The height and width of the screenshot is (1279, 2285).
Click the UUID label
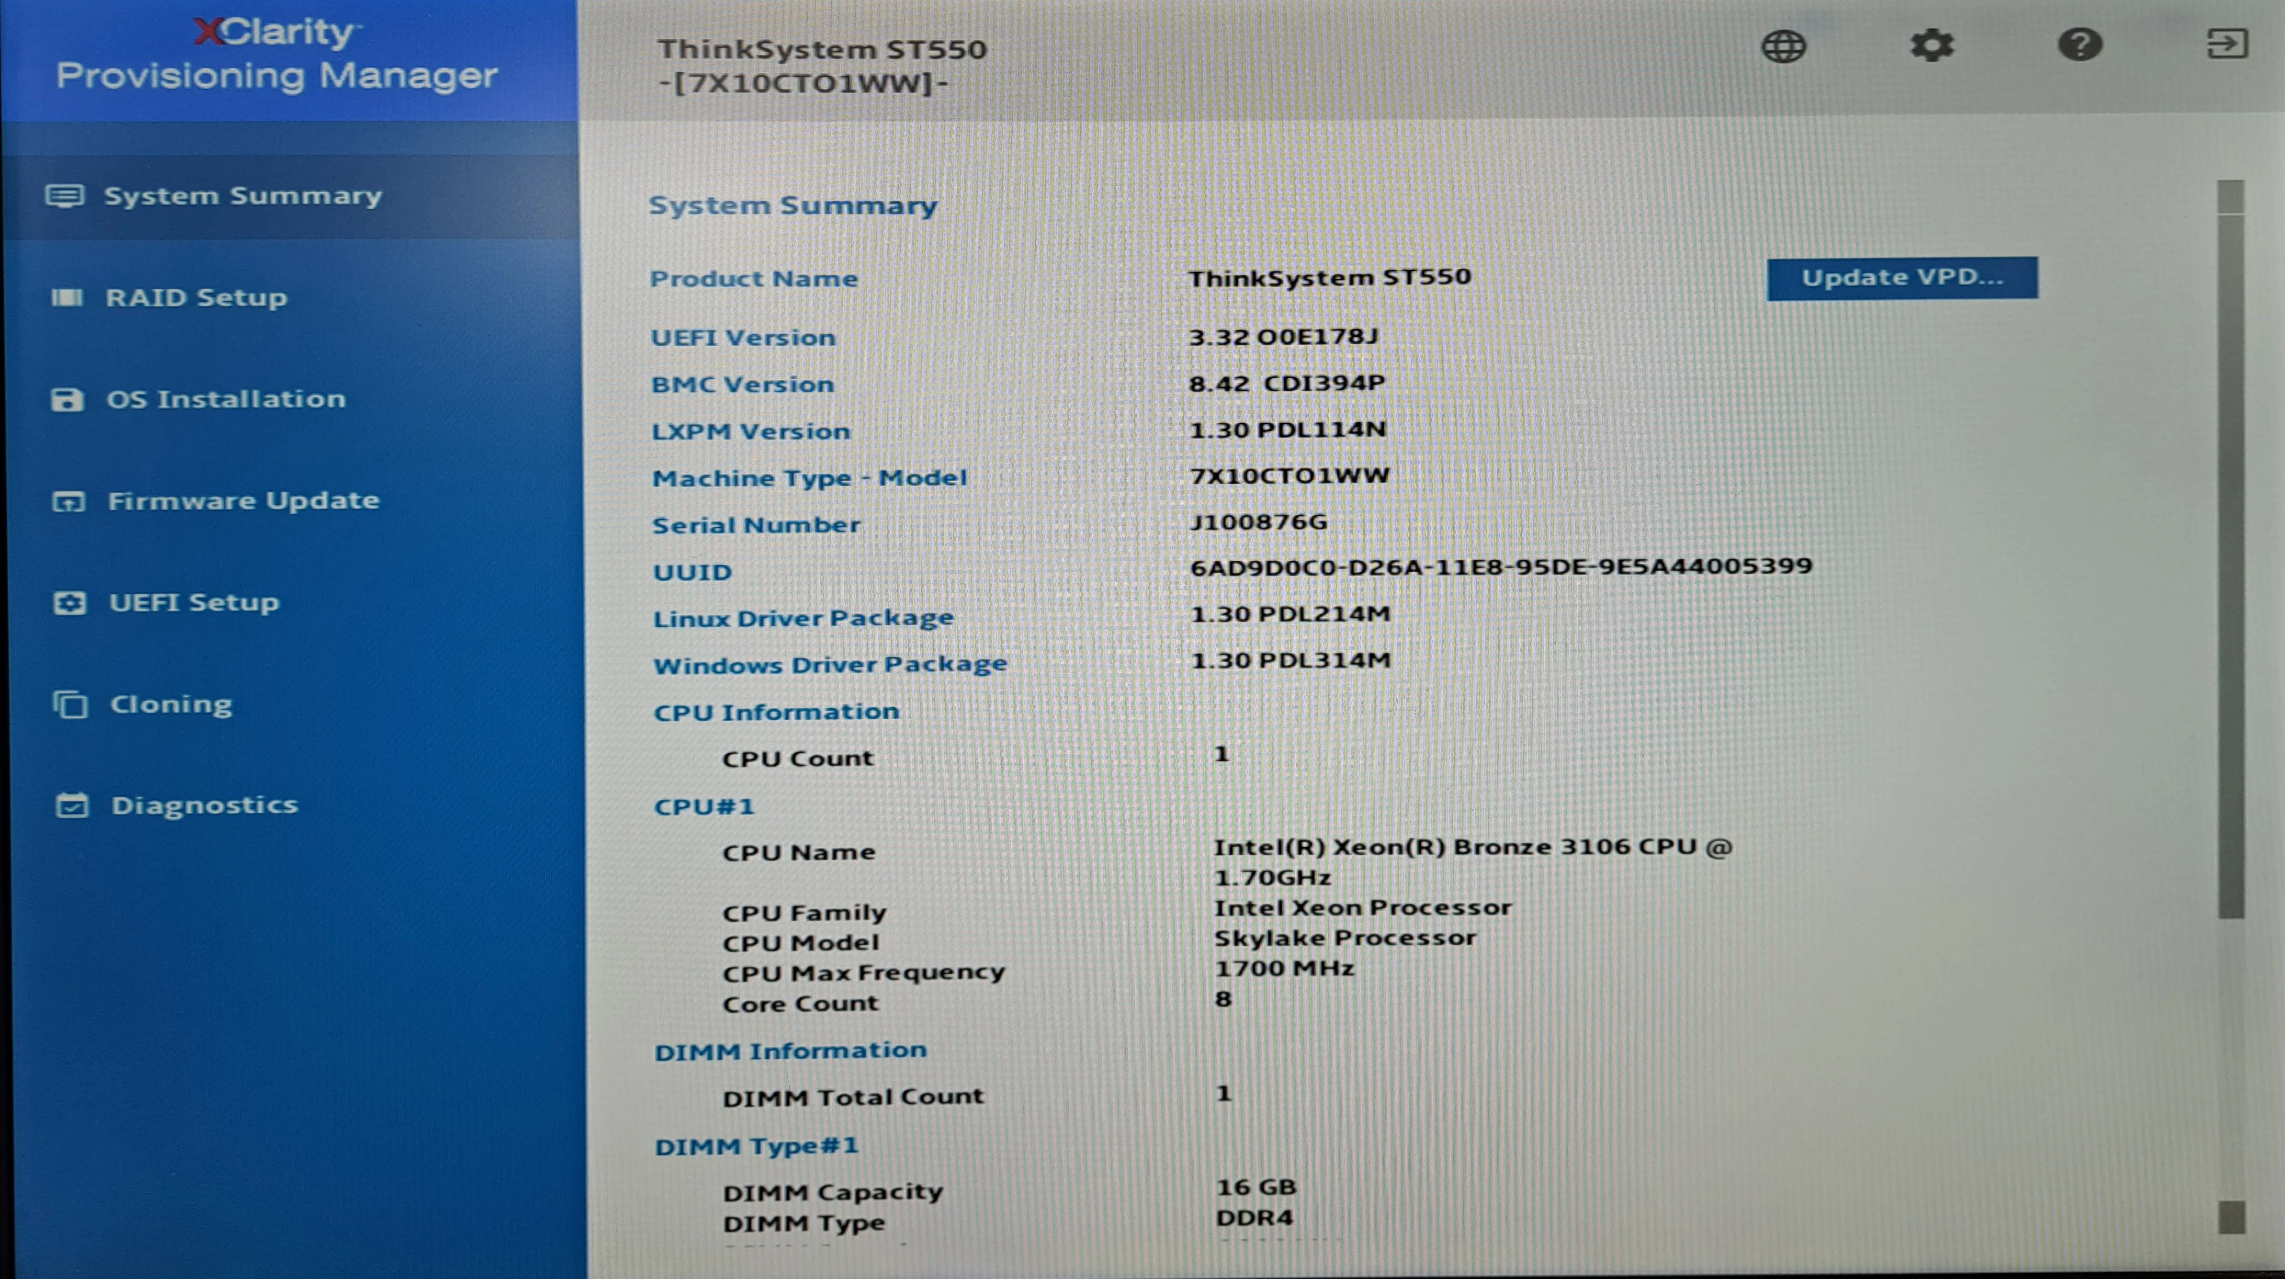693,573
